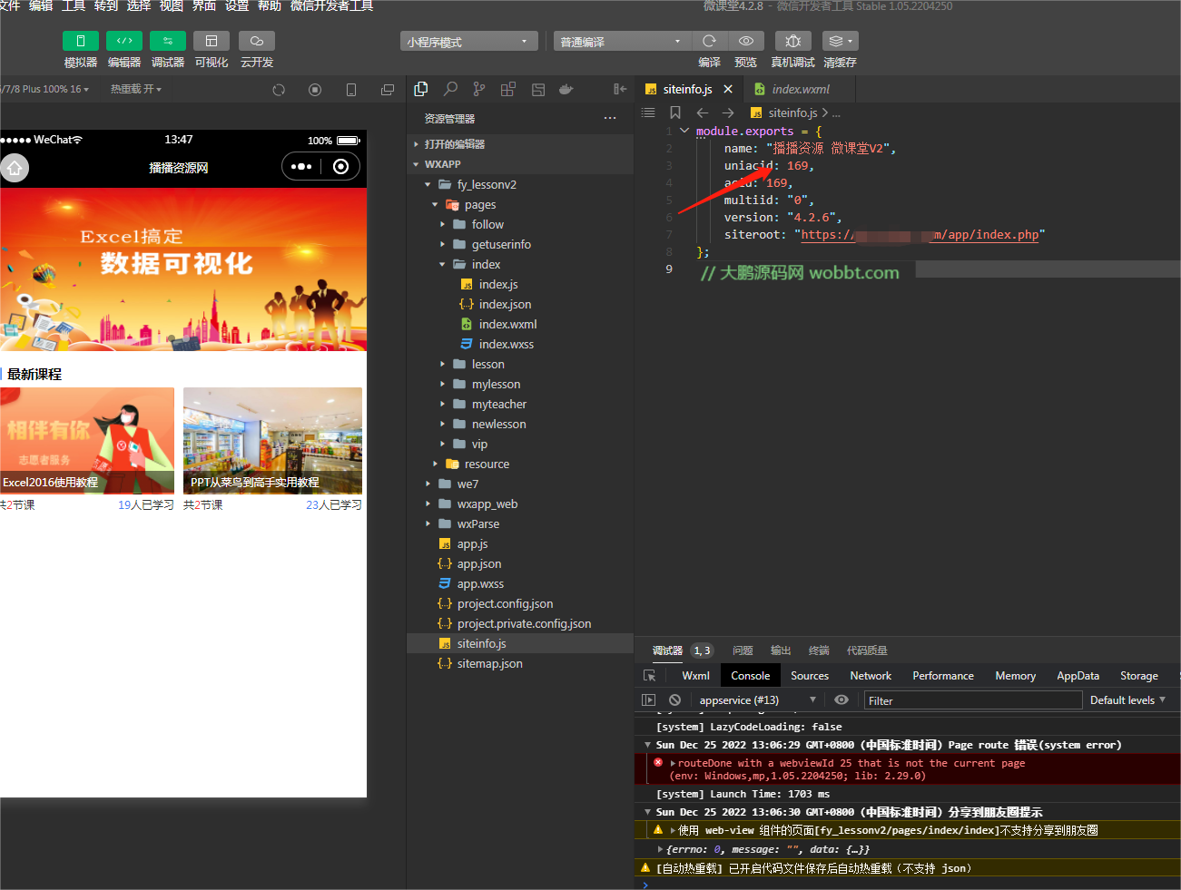Viewport: 1181px width, 890px height.
Task: Click inside the console Filter input field
Action: click(971, 699)
